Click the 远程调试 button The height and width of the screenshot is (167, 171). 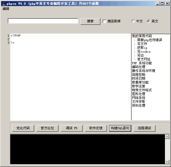(x=145, y=128)
